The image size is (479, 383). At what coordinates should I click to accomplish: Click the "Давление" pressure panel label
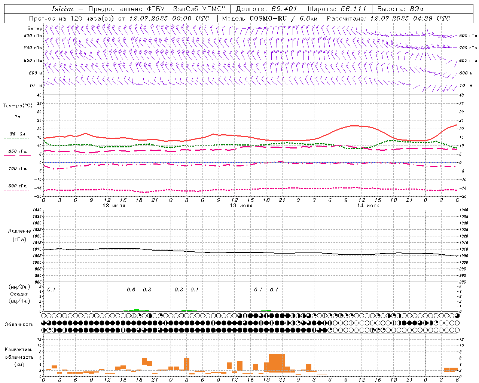(19, 231)
